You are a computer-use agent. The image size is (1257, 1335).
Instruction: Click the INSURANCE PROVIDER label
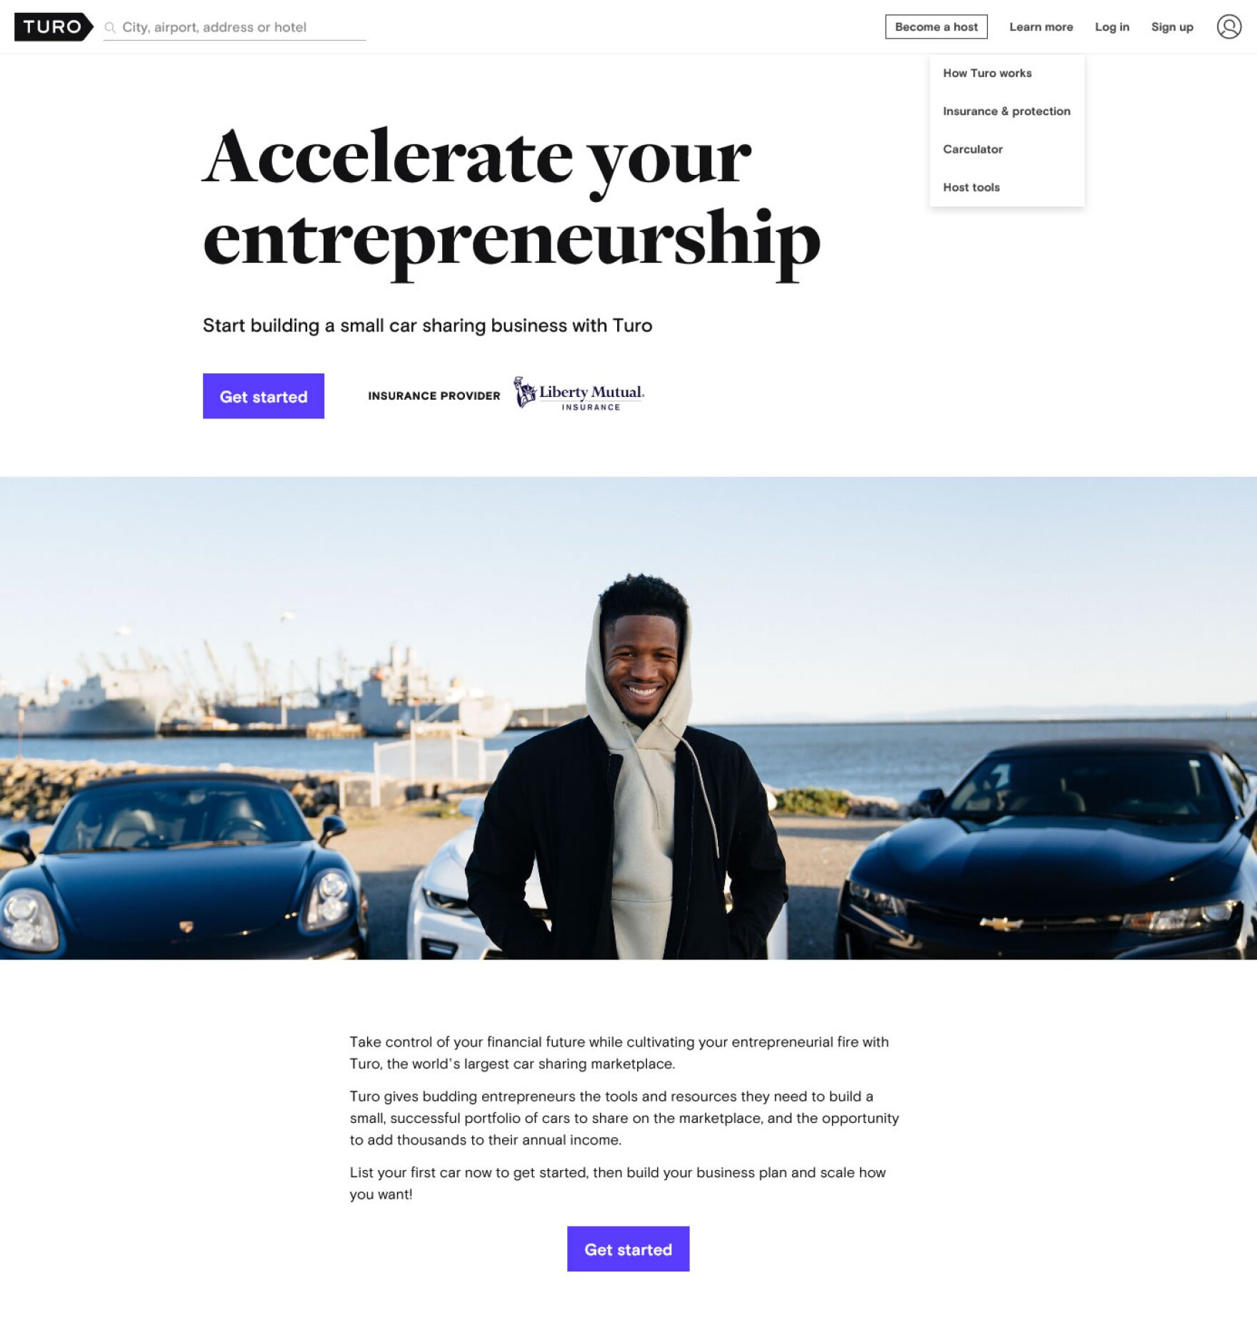pos(434,396)
